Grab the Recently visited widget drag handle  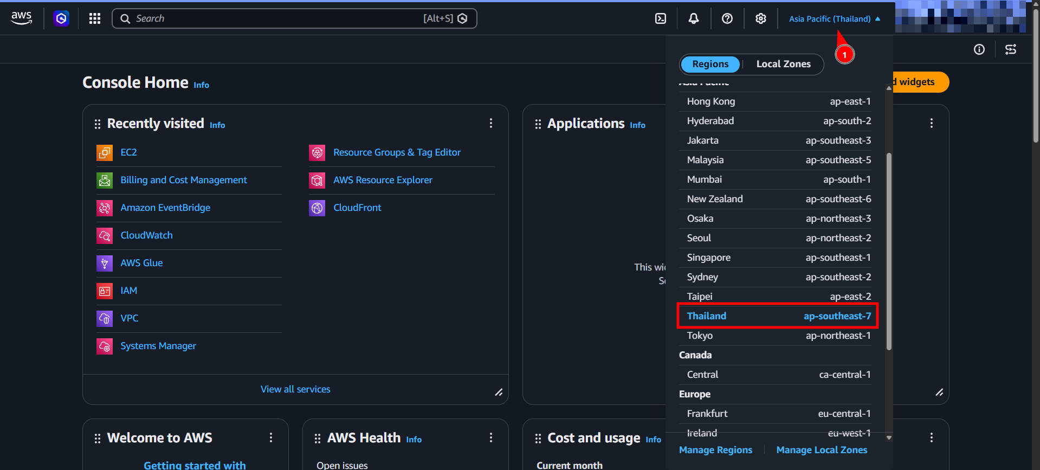pos(98,124)
